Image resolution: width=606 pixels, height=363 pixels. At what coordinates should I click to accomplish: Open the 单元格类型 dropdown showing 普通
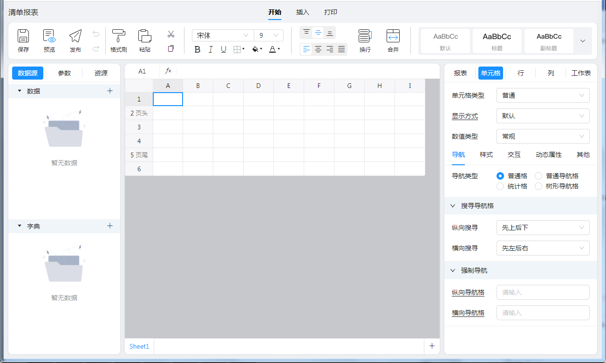coord(543,95)
